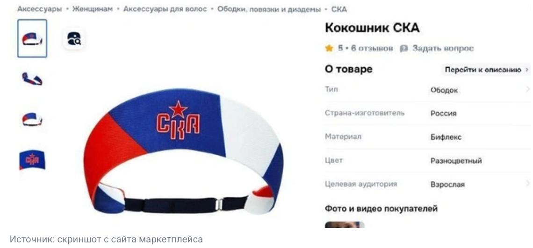Click the image search icon
The width and height of the screenshot is (533, 248).
(x=74, y=39)
